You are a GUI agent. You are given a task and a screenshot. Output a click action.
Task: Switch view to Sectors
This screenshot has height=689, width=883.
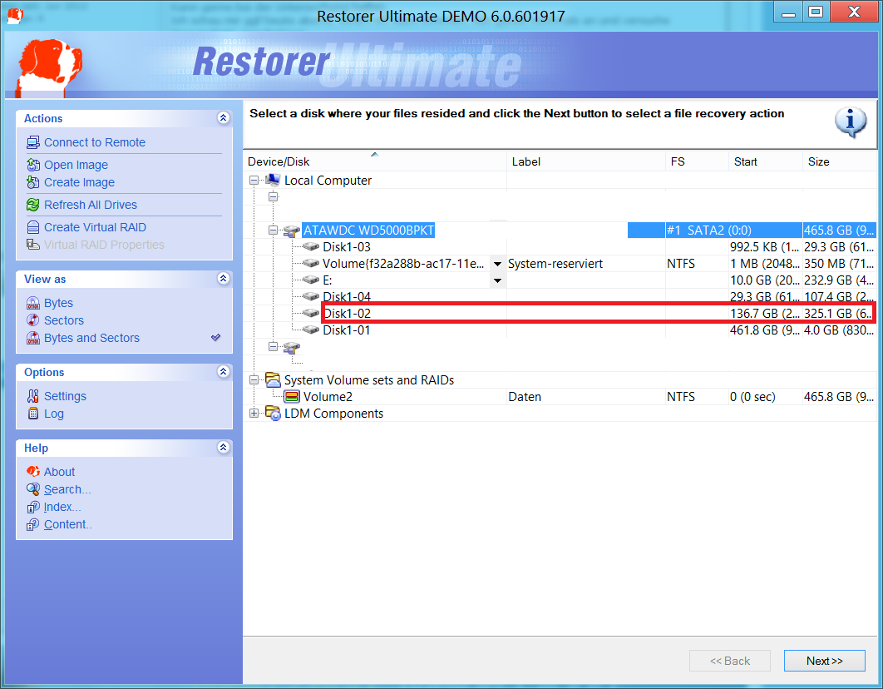point(64,320)
